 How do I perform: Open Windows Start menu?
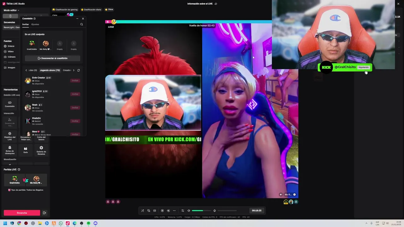[x=5, y=223]
